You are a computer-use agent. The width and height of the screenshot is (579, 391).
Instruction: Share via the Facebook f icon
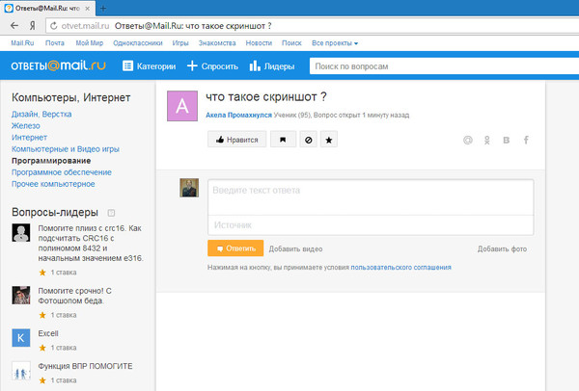coord(526,140)
